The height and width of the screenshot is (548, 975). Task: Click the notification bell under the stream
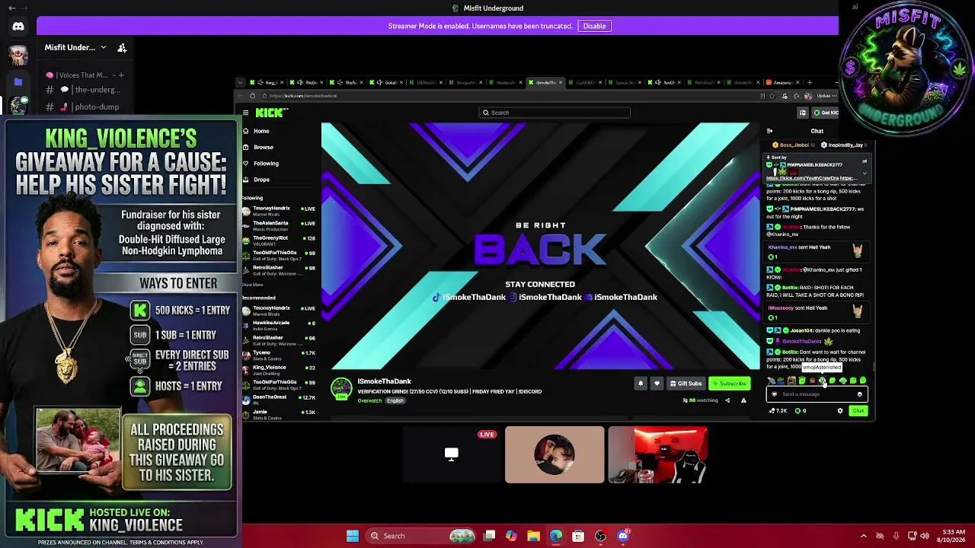[641, 384]
